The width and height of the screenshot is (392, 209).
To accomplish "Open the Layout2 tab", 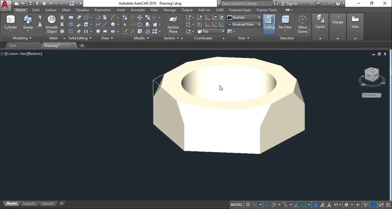I will click(48, 203).
